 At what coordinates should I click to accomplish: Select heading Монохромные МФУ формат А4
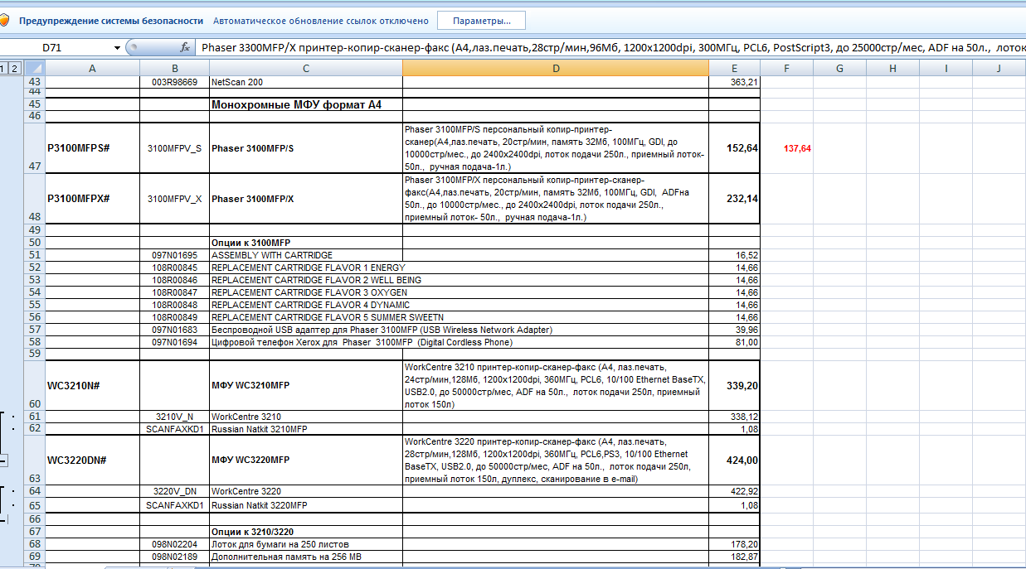click(x=306, y=104)
